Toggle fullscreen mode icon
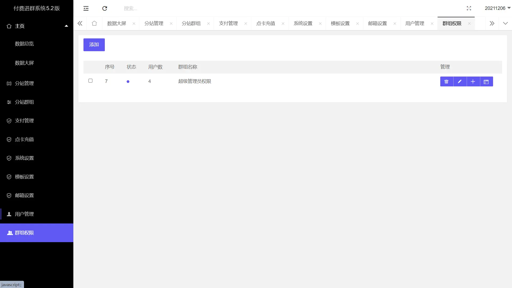 pyautogui.click(x=469, y=9)
